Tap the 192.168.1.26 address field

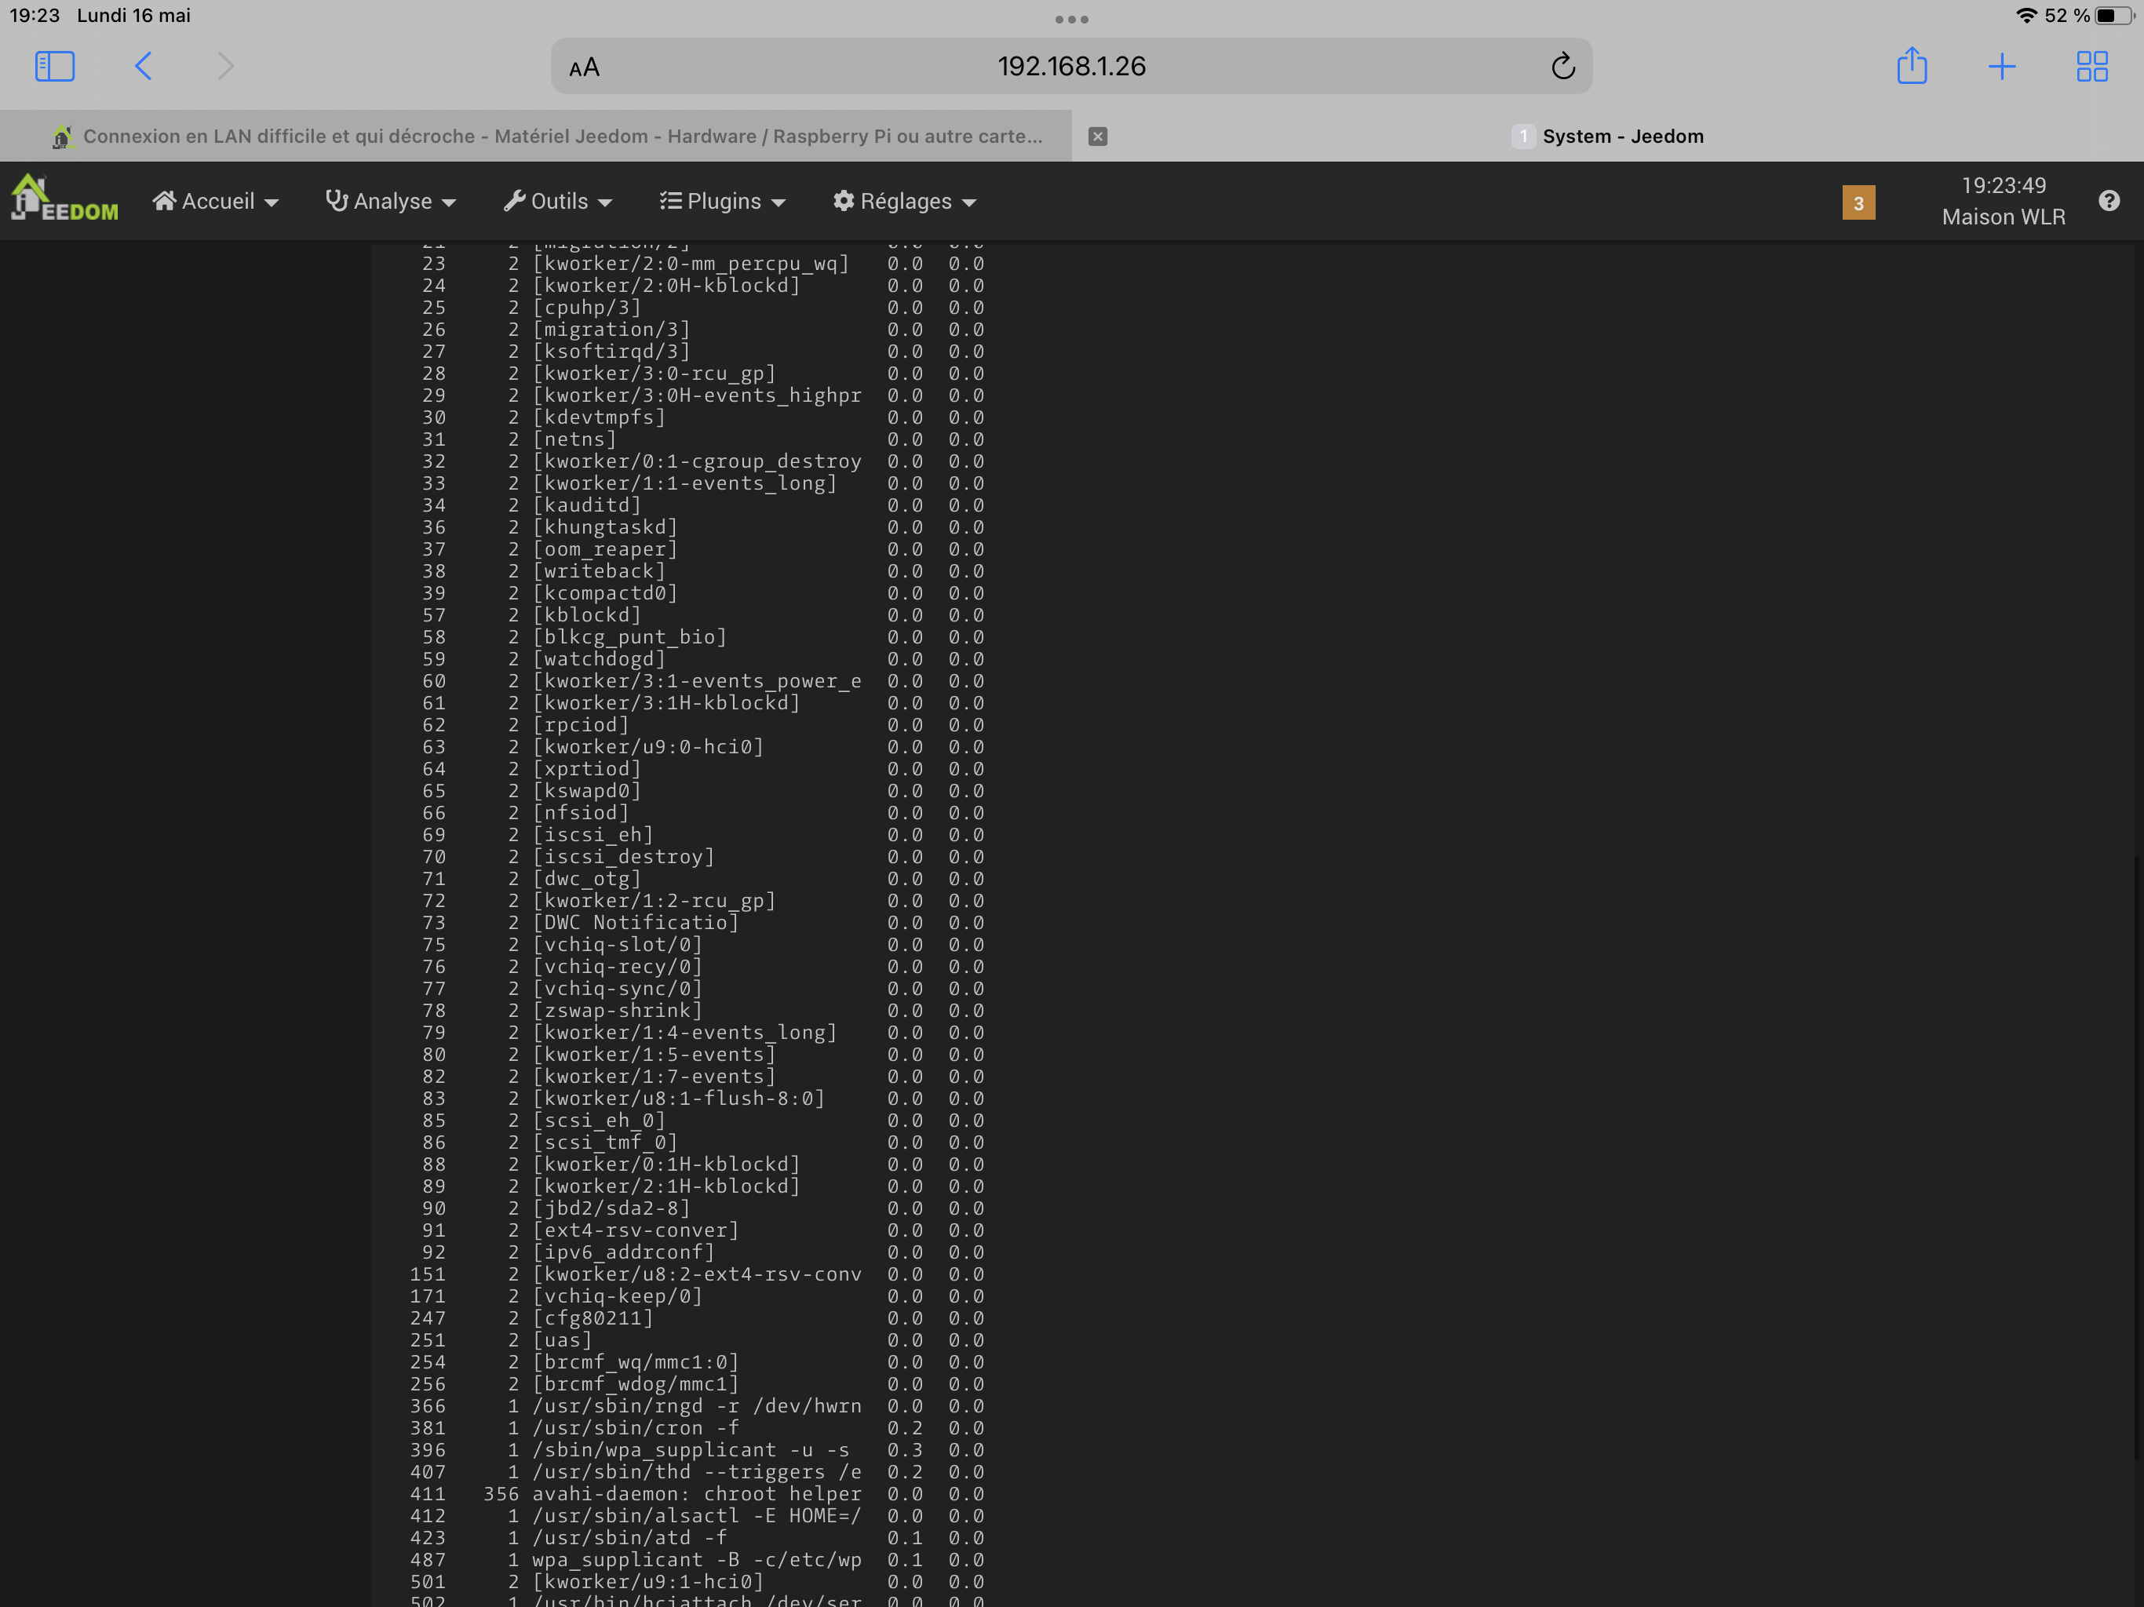pyautogui.click(x=1071, y=66)
